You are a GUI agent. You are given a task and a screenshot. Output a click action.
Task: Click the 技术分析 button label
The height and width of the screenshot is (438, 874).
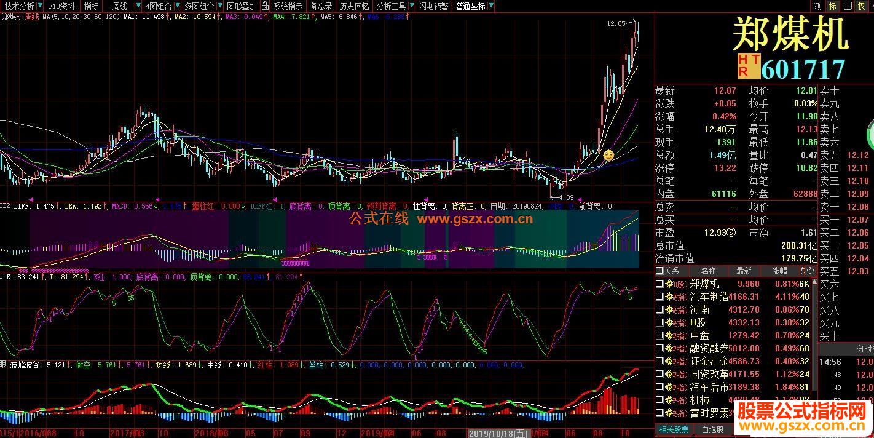pos(20,6)
